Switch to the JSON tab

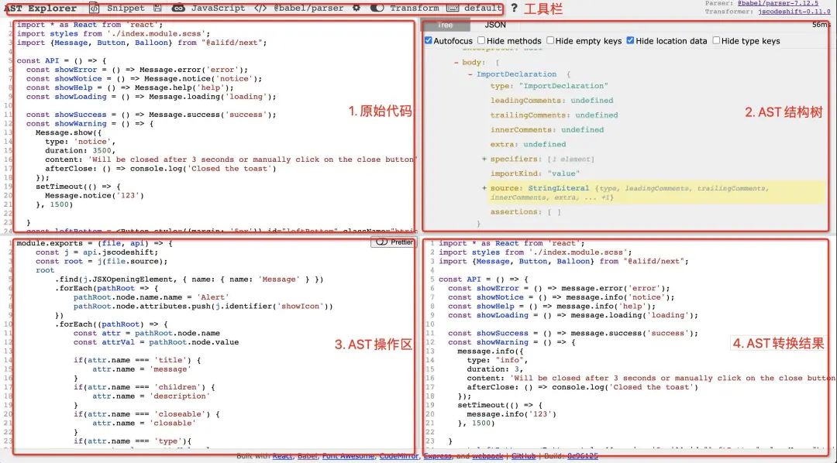click(x=495, y=26)
